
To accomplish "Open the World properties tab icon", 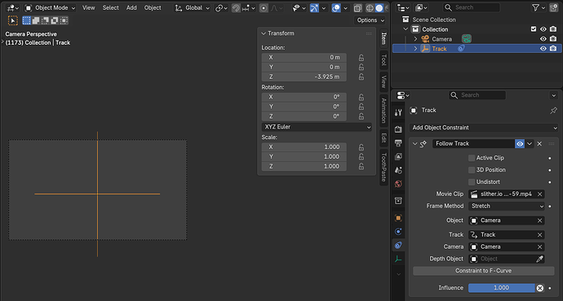I will [x=398, y=184].
